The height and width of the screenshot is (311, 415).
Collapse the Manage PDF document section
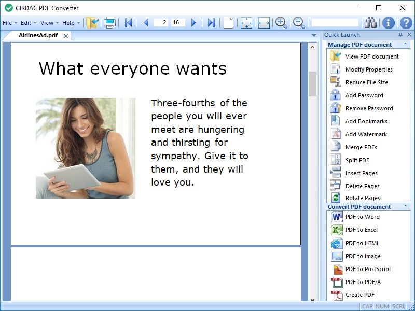coord(405,45)
